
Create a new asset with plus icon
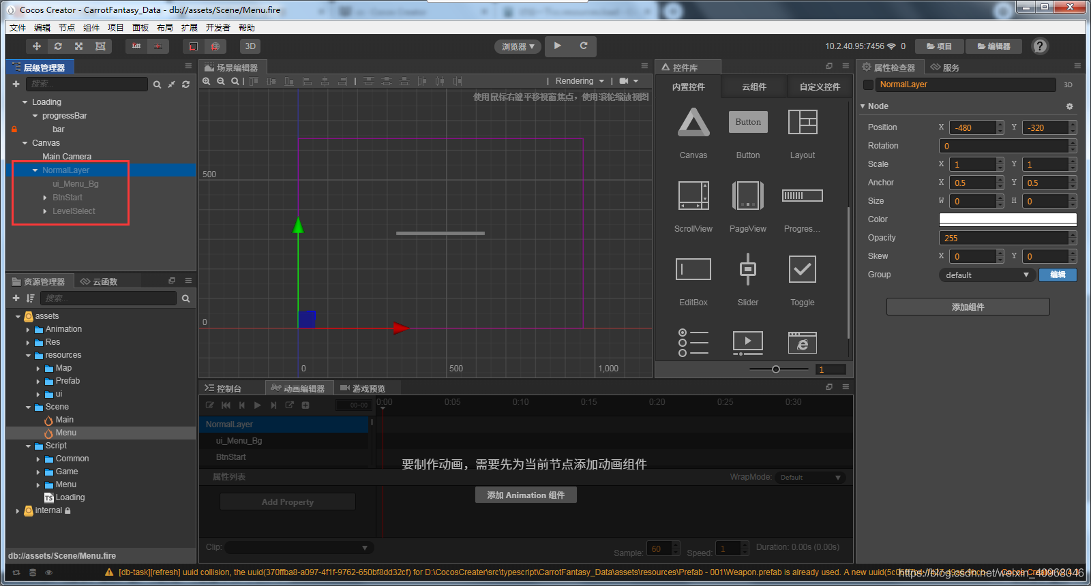coord(16,298)
